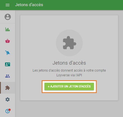Screen dimensions: 123x117
Task: Click the header title Jetons d'accès
Action: [29, 5]
